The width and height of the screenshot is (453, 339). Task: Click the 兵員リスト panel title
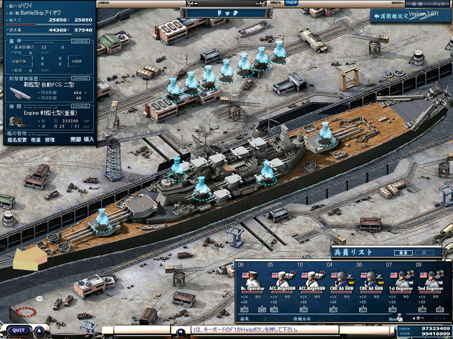pyautogui.click(x=353, y=253)
